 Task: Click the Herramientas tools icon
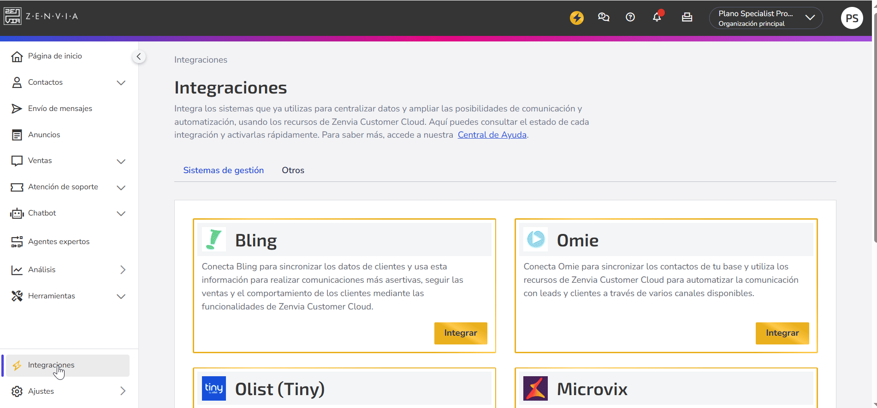coord(17,296)
